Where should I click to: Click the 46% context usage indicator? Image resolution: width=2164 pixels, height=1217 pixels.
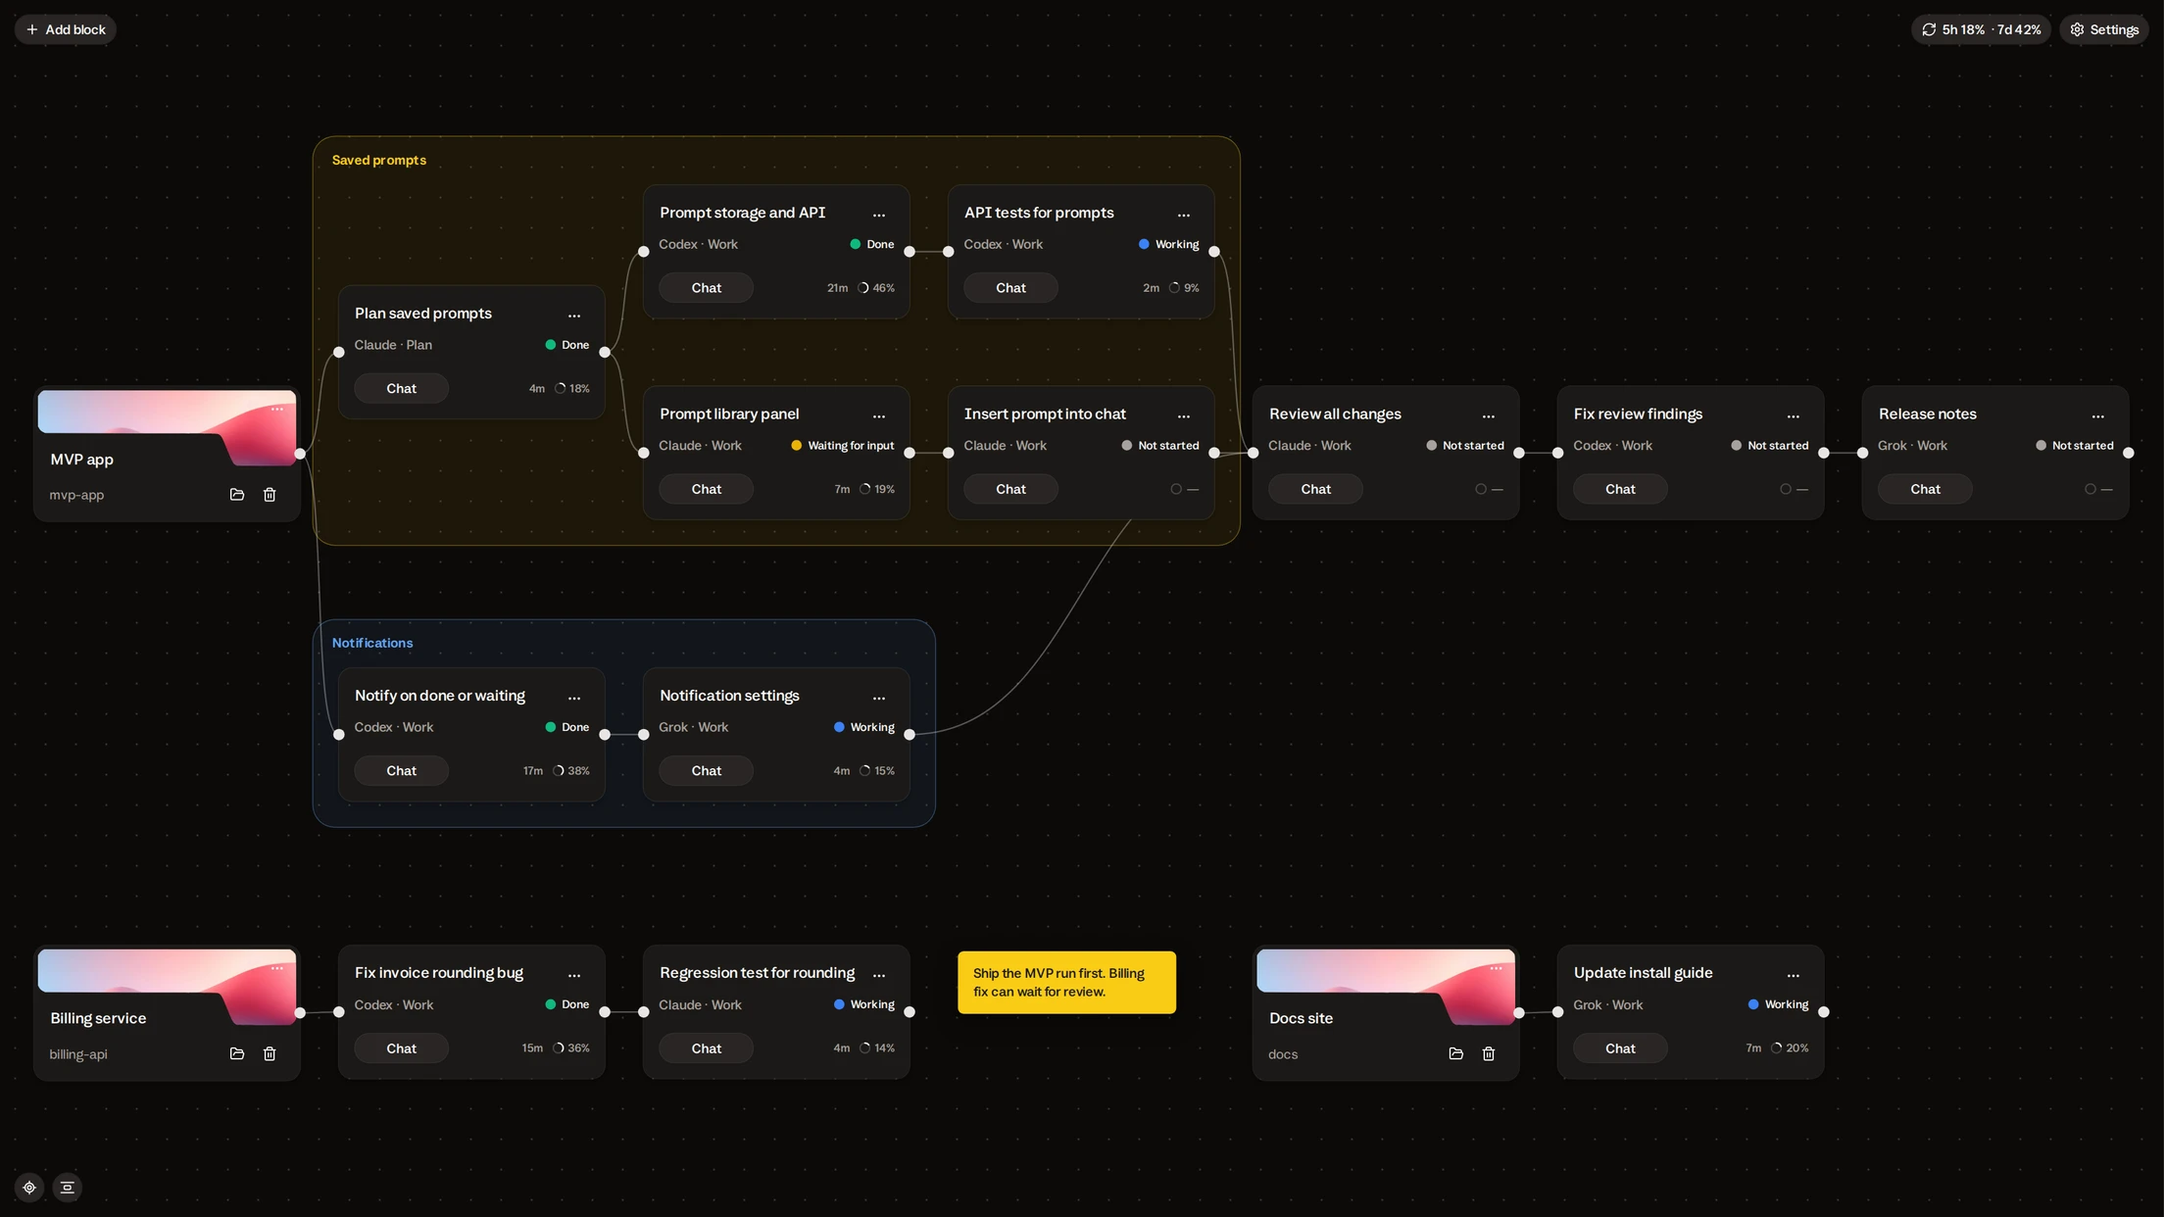876,288
